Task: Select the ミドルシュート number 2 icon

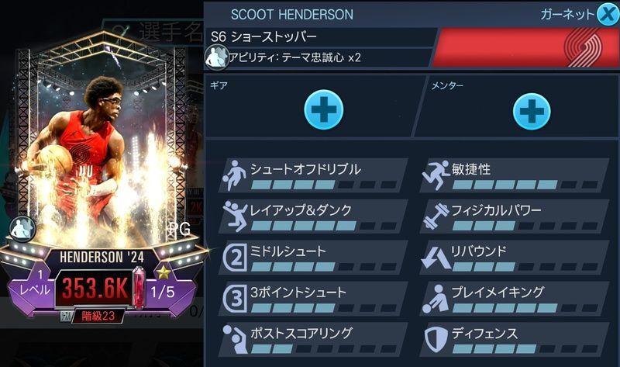Action: click(235, 258)
